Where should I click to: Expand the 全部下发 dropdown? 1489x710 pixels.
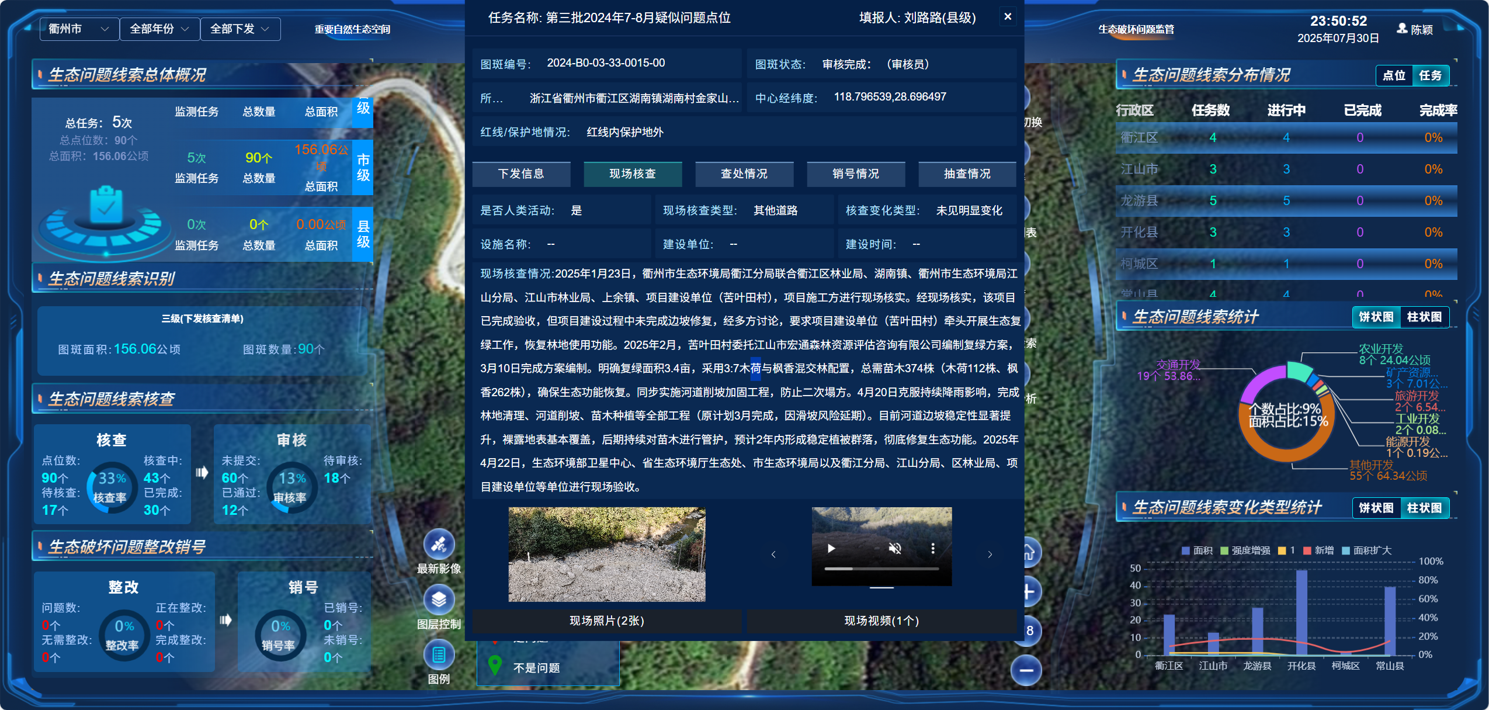click(240, 29)
